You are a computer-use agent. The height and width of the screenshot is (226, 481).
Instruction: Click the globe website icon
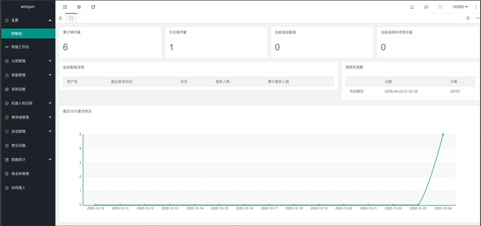pyautogui.click(x=79, y=7)
